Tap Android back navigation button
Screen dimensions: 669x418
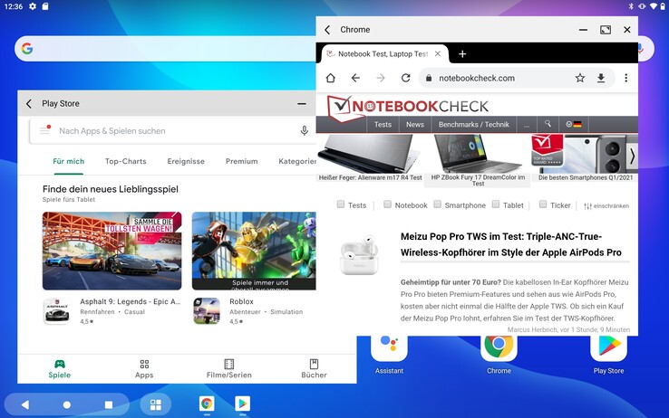pyautogui.click(x=25, y=404)
